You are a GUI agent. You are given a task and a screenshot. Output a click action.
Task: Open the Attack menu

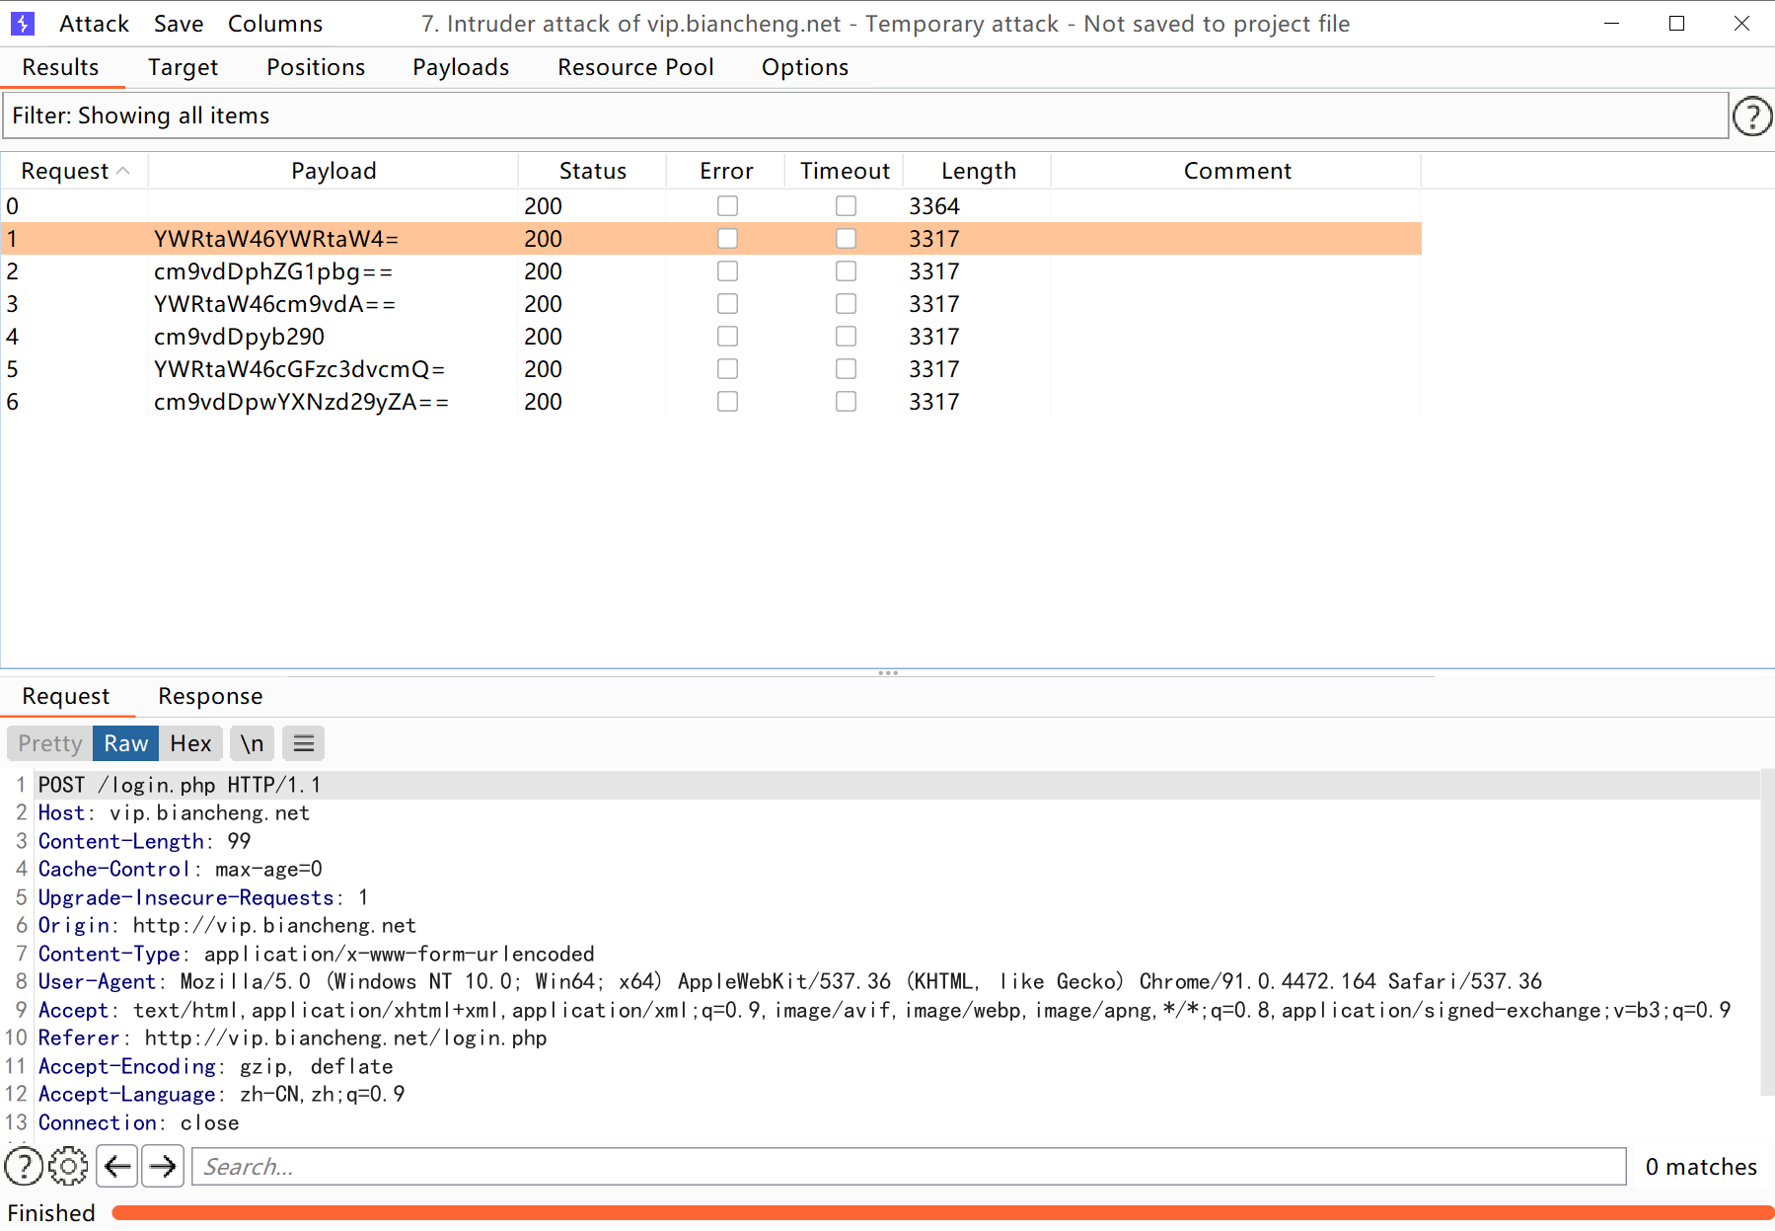[94, 24]
